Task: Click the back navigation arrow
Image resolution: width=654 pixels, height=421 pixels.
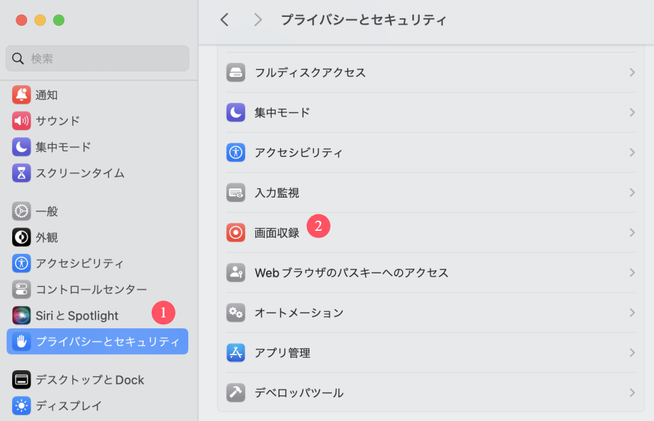Action: point(224,20)
